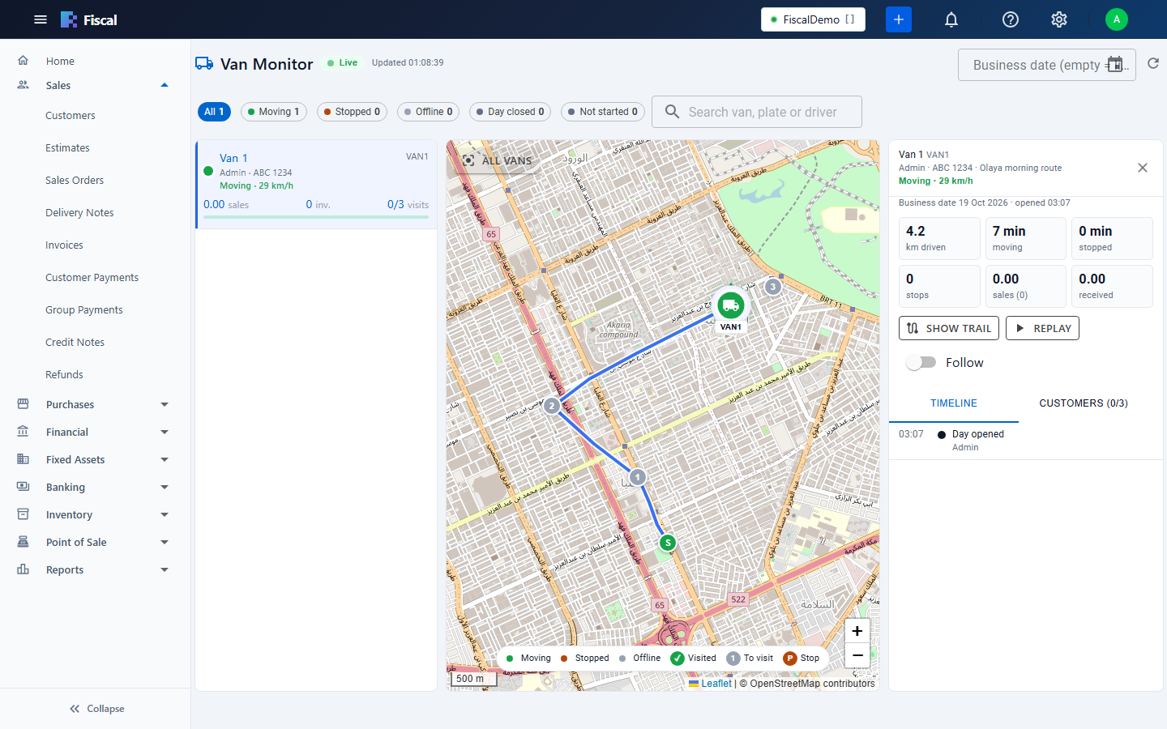This screenshot has height=729, width=1167.
Task: Select the Van 1 card in list
Action: click(x=316, y=185)
